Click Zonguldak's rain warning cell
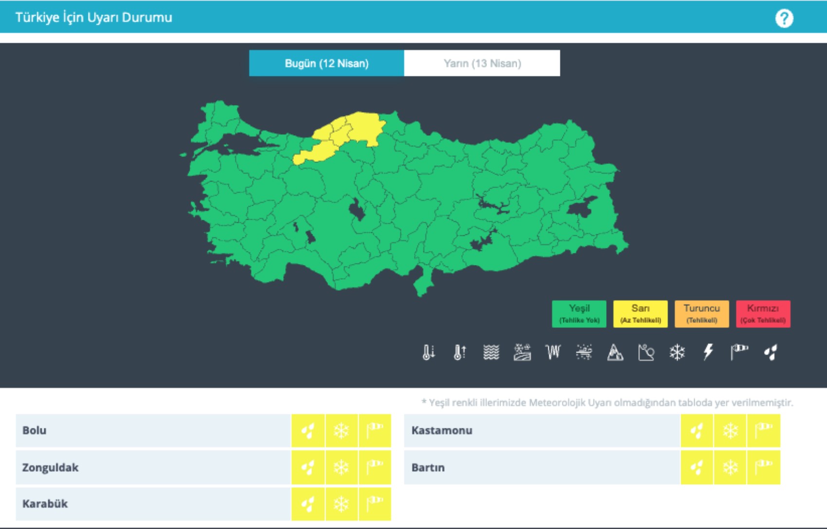The height and width of the screenshot is (529, 827). tap(308, 467)
